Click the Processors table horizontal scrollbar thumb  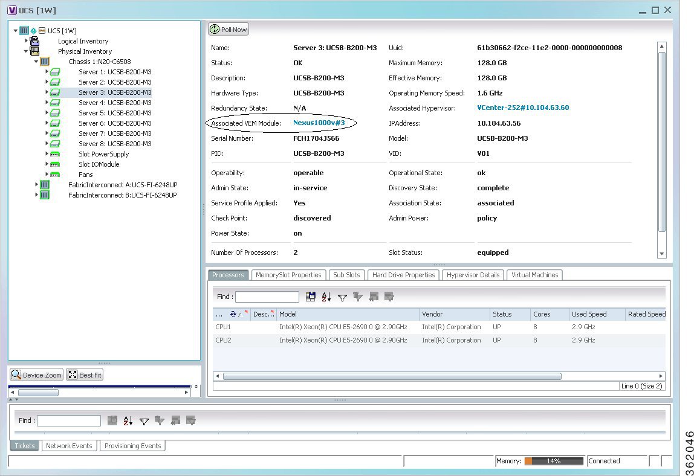click(392, 376)
